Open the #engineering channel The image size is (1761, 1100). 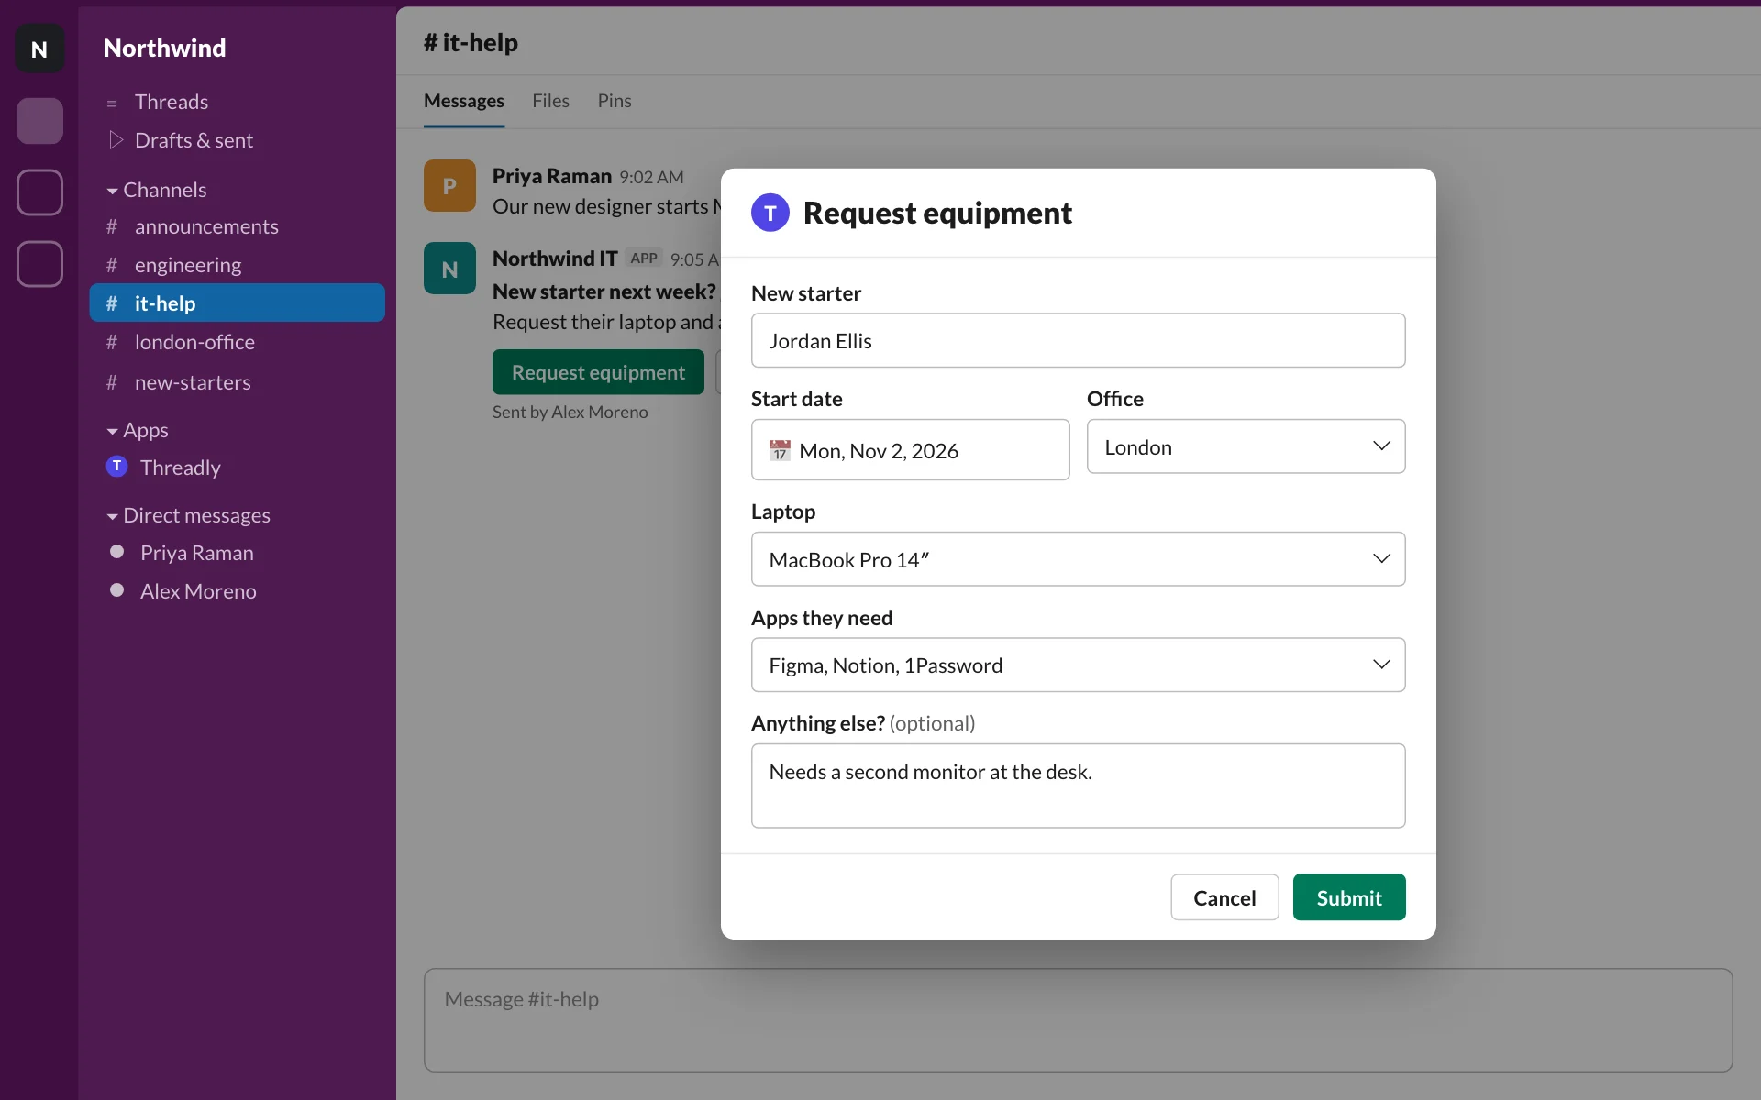[x=237, y=265]
